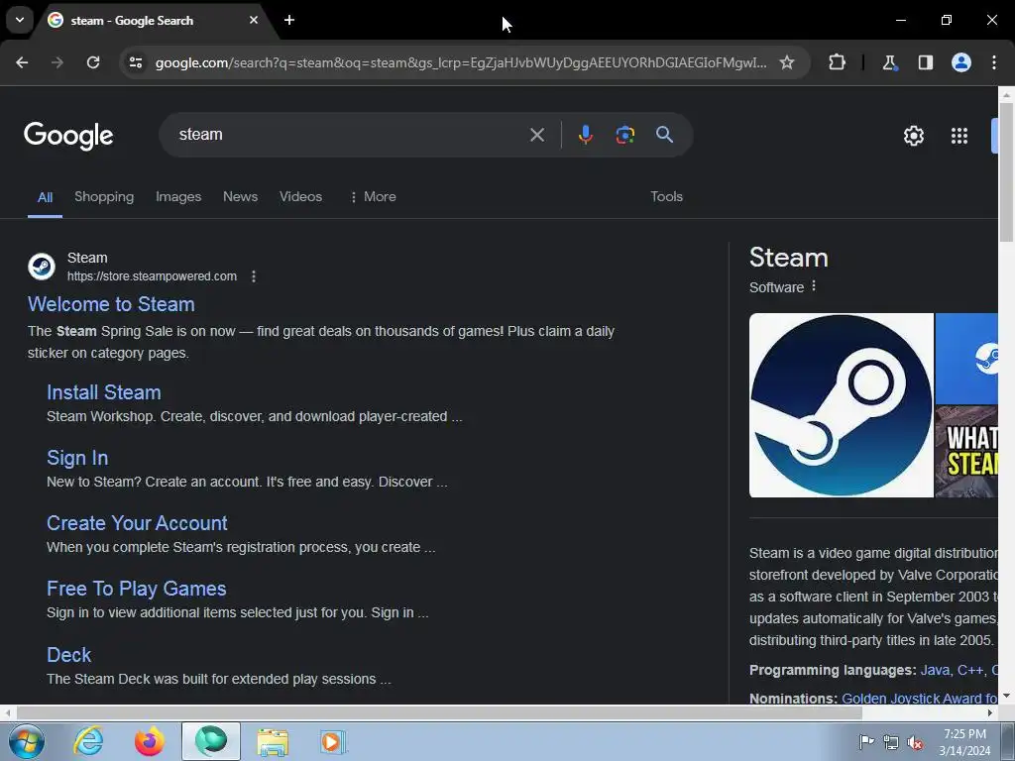The width and height of the screenshot is (1015, 761).
Task: Open Action Center flag icon
Action: pyautogui.click(x=866, y=741)
